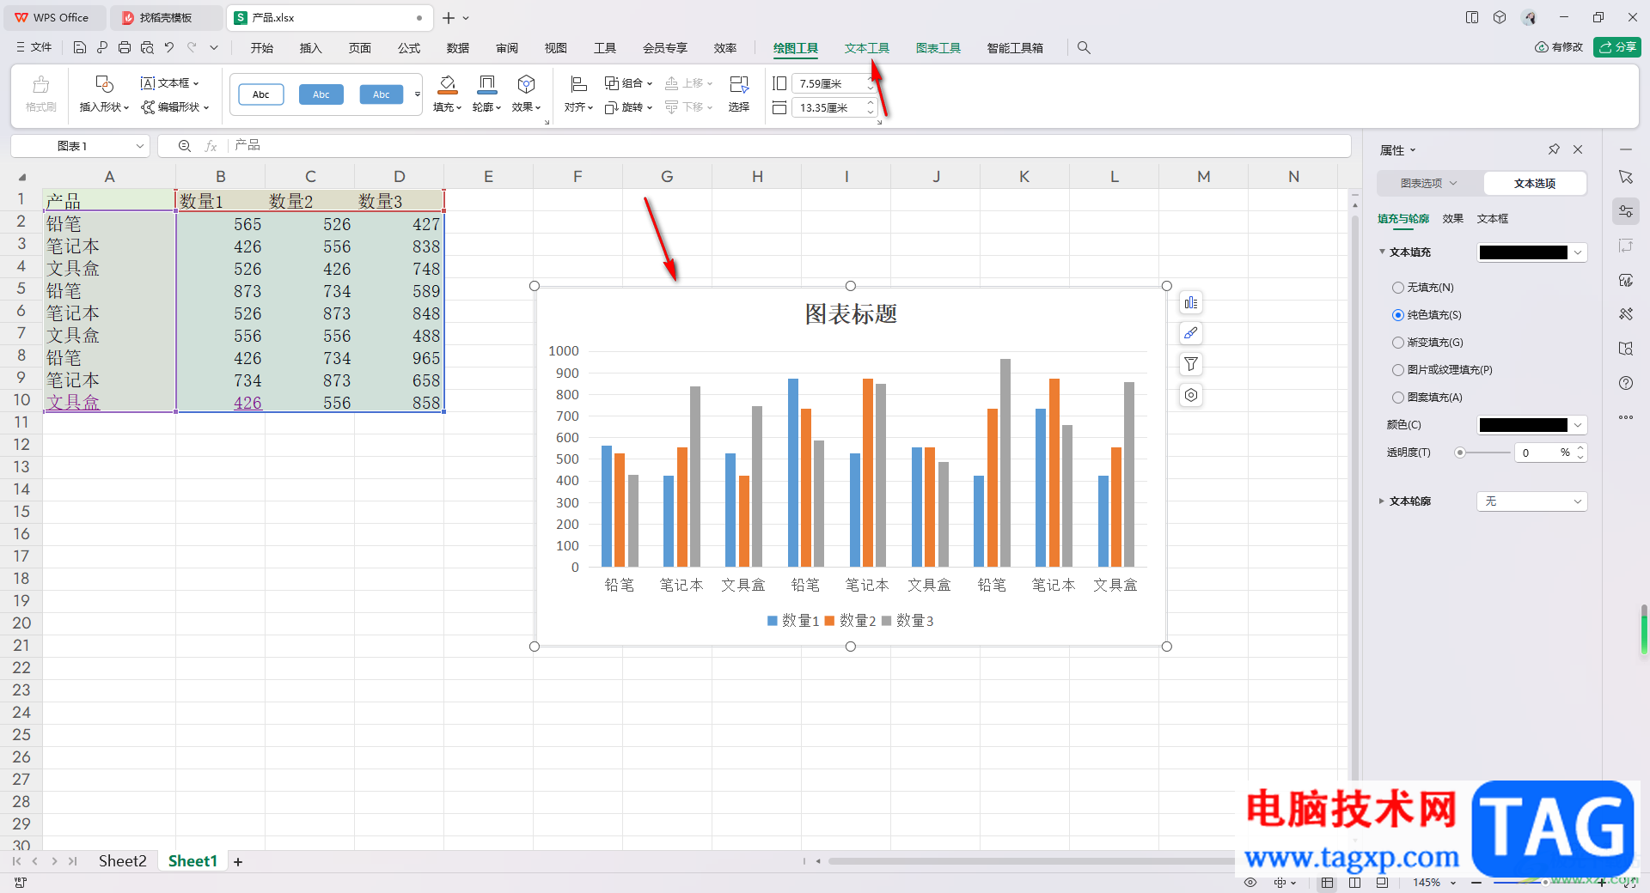Image resolution: width=1650 pixels, height=893 pixels.
Task: Switch to normal view grid icon in status bar
Action: tap(1328, 882)
